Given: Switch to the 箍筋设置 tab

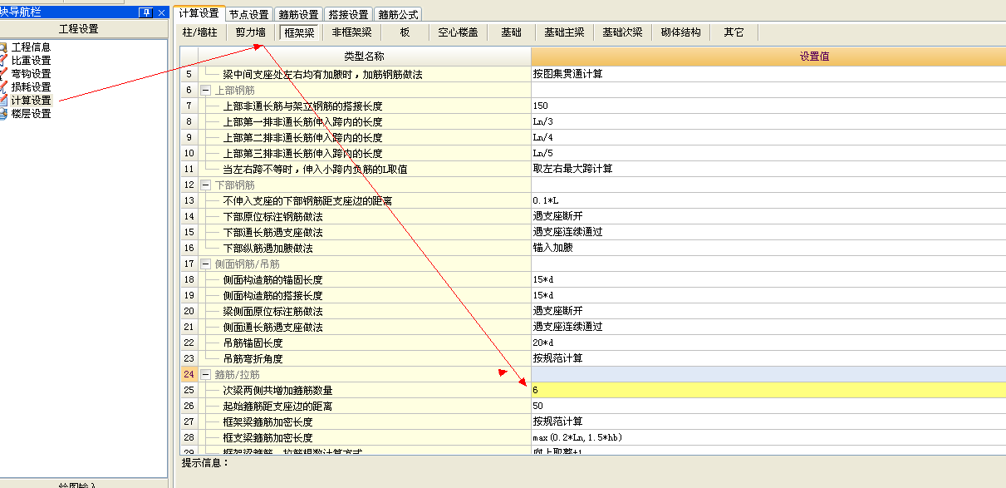Looking at the screenshot, I should pyautogui.click(x=299, y=14).
